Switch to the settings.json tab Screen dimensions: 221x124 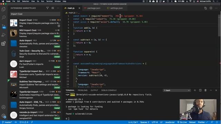coord(115,8)
